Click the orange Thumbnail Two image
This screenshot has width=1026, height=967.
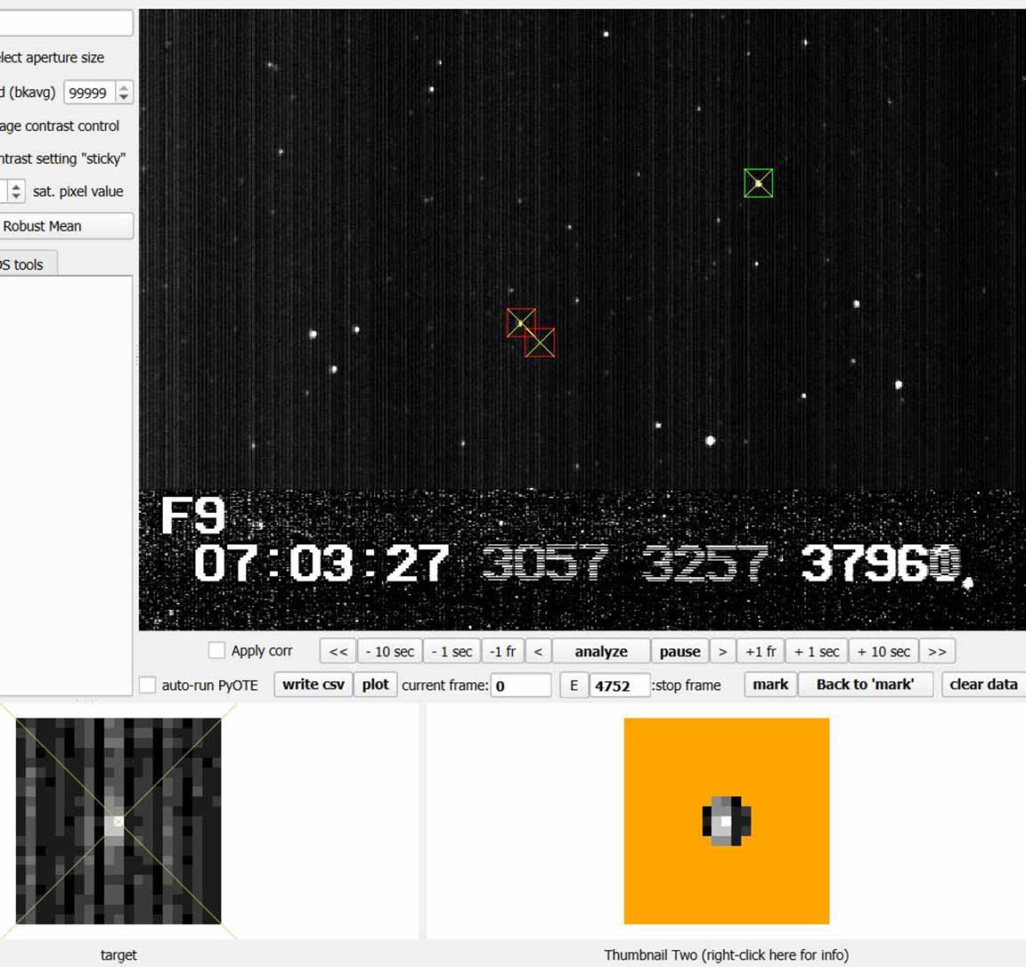(726, 821)
